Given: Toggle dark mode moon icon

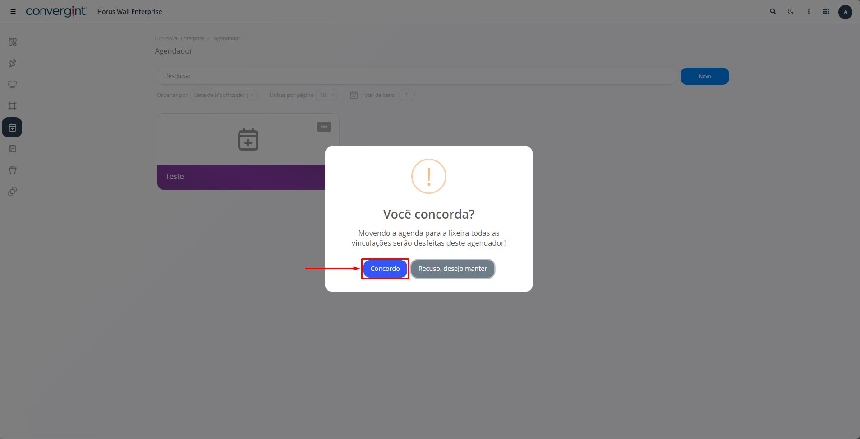Looking at the screenshot, I should [x=791, y=12].
